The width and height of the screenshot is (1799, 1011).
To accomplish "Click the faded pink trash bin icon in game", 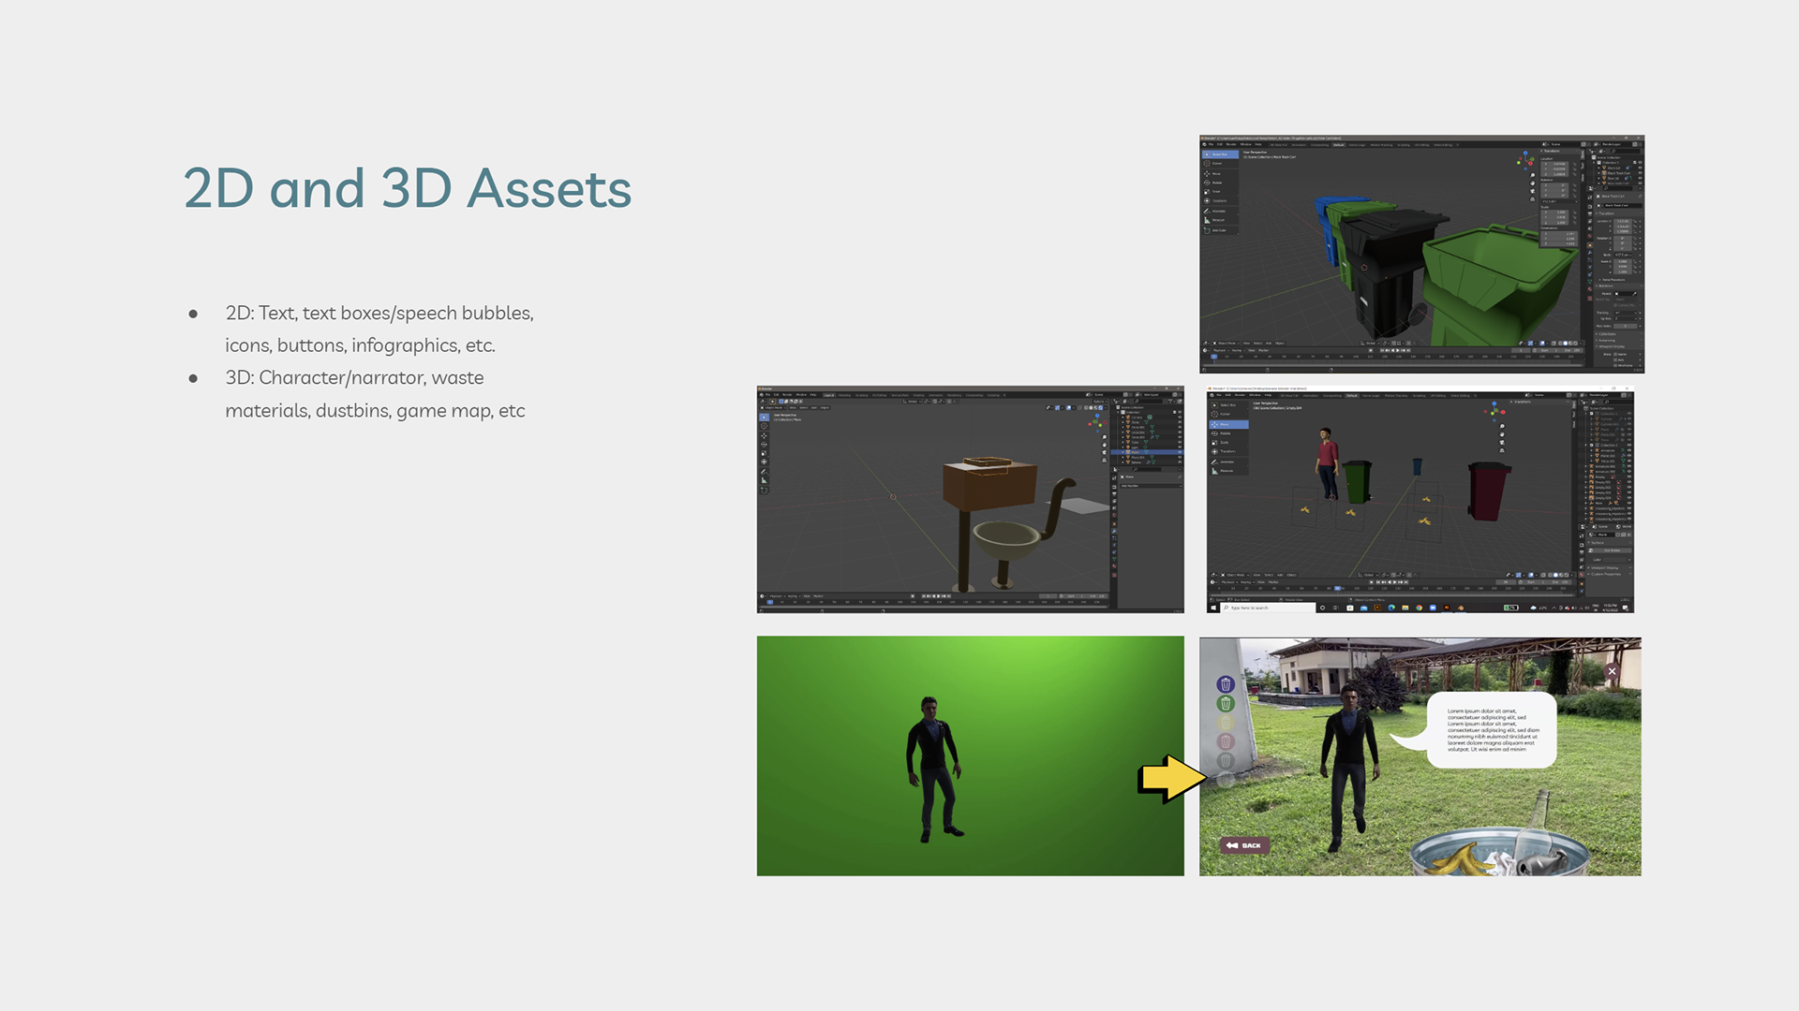I will tap(1226, 740).
